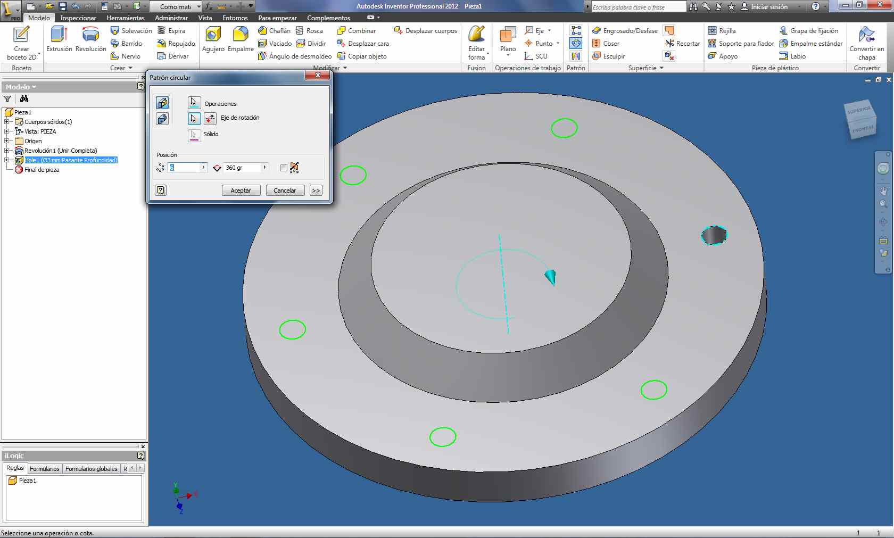Open the Crear panel dropdown
Screen dimensions: 894x538
pyautogui.click(x=121, y=68)
